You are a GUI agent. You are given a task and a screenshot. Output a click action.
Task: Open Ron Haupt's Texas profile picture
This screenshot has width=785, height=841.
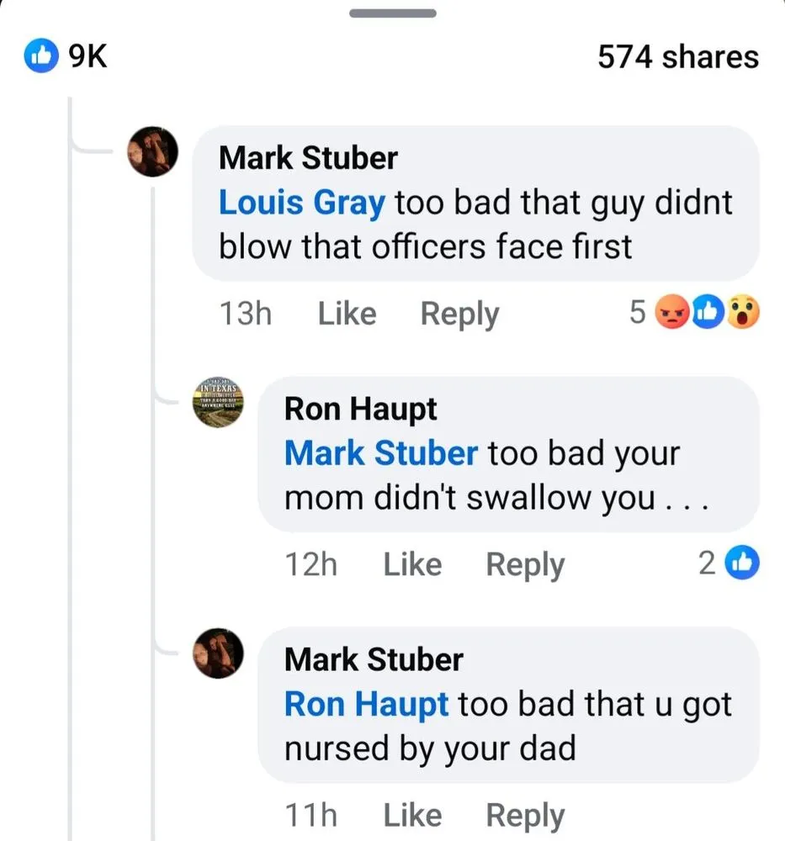219,403
